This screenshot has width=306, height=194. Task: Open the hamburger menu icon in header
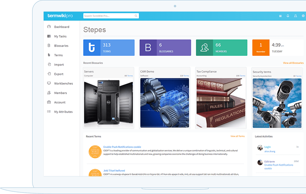click(280, 16)
